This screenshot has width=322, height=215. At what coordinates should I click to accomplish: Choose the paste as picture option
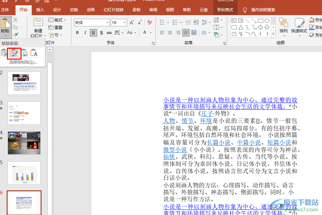pos(24,53)
